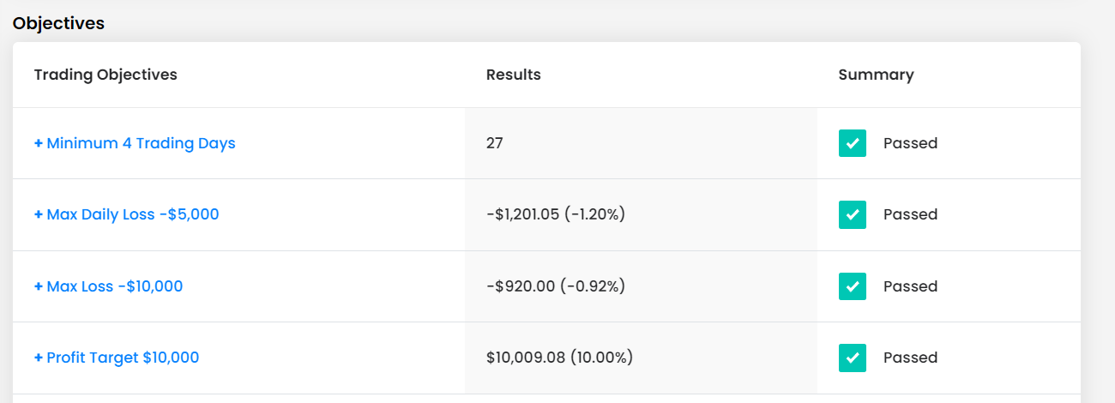Open the Max Loss -$10,000 objective
Viewport: 1115px width, 403px height.
coord(109,286)
